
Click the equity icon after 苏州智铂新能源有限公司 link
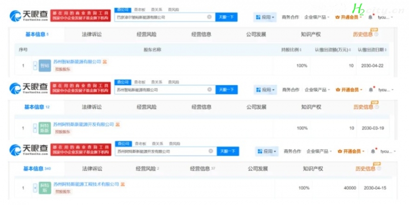[x=105, y=62]
